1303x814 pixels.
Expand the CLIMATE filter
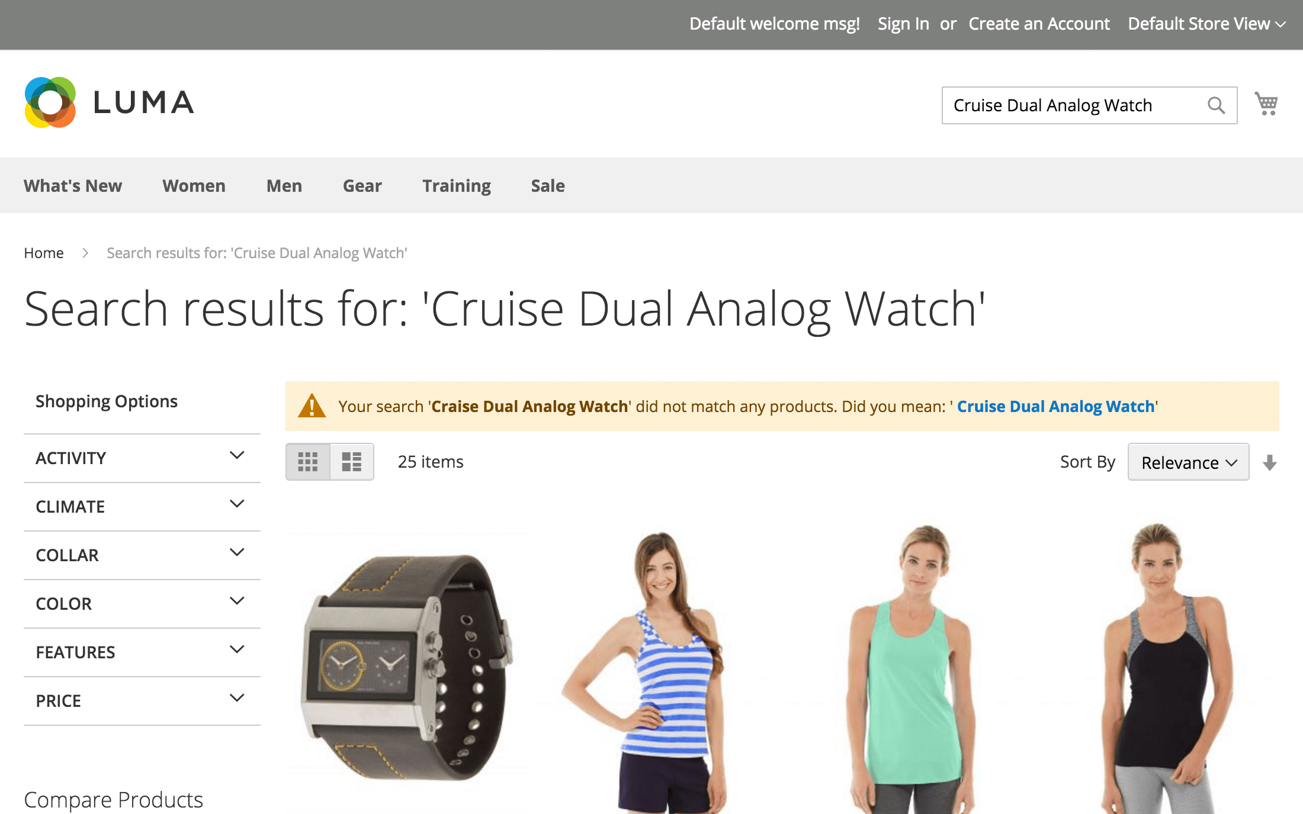[x=142, y=507]
